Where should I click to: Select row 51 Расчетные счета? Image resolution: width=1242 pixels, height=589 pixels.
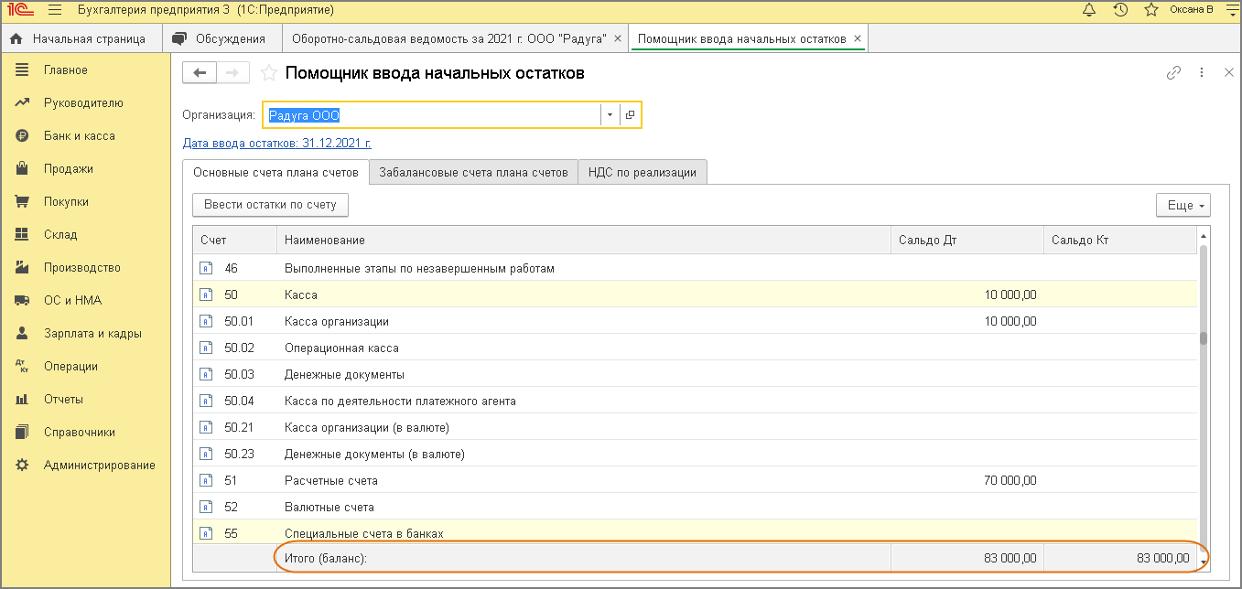click(x=695, y=480)
